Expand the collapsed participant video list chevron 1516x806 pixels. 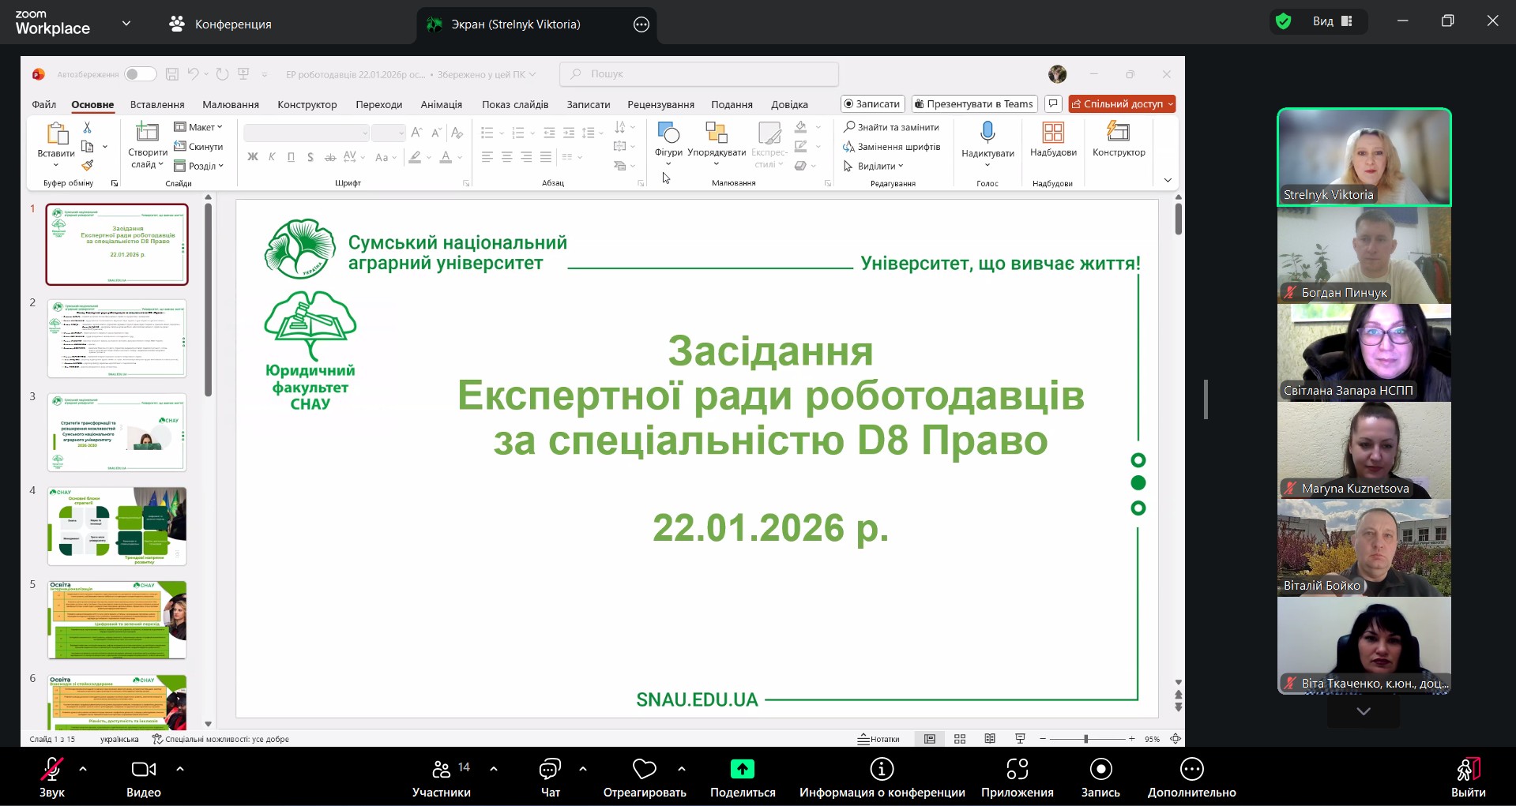click(1364, 711)
